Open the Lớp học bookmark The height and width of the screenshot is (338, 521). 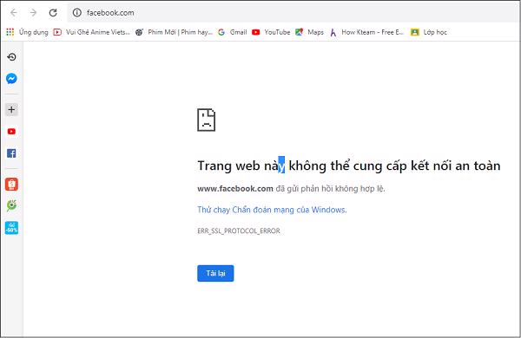[x=429, y=32]
